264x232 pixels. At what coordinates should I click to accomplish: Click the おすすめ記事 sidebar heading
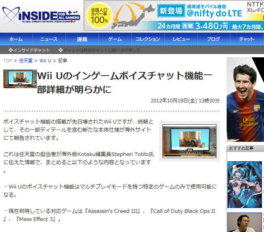(x=241, y=148)
